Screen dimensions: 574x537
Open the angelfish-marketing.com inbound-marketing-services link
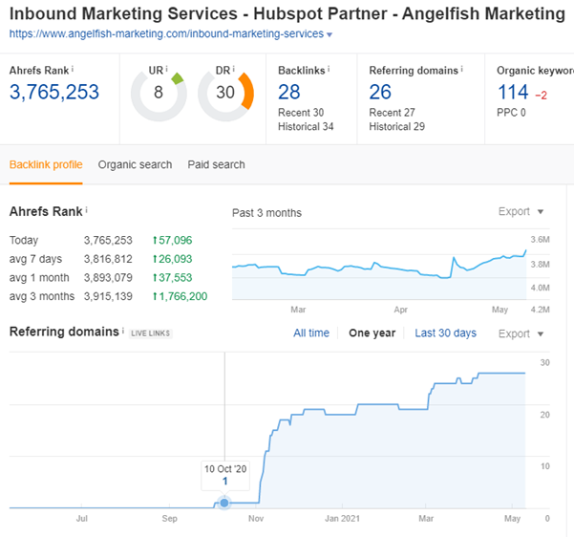click(x=166, y=33)
